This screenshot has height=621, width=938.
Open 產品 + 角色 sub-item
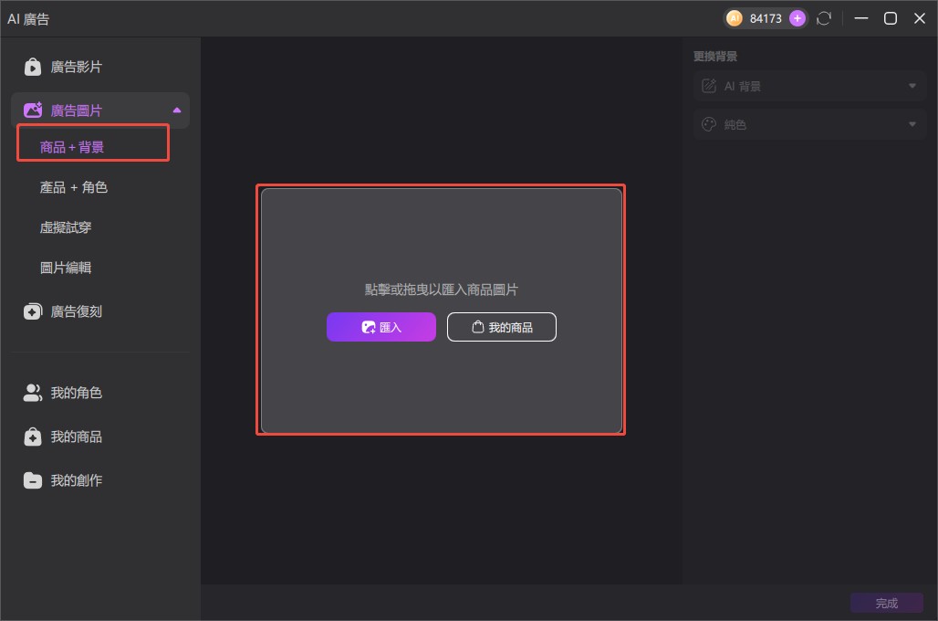click(x=73, y=187)
